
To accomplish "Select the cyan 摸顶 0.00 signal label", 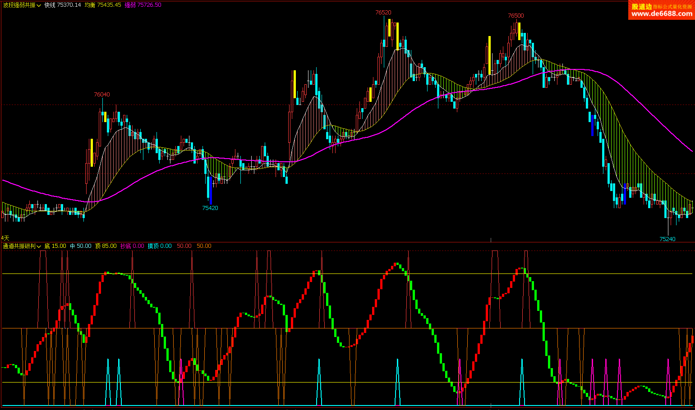I will [x=160, y=246].
